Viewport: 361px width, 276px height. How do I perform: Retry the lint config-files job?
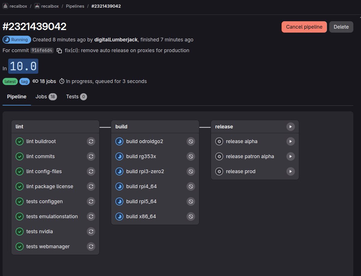(x=91, y=171)
